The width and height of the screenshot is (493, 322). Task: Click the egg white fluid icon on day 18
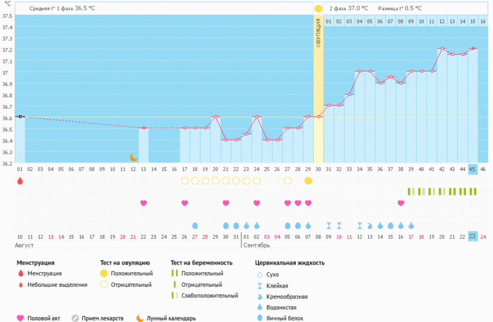point(195,225)
